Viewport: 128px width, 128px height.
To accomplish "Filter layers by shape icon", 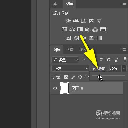I will pyautogui.click(x=108, y=60).
